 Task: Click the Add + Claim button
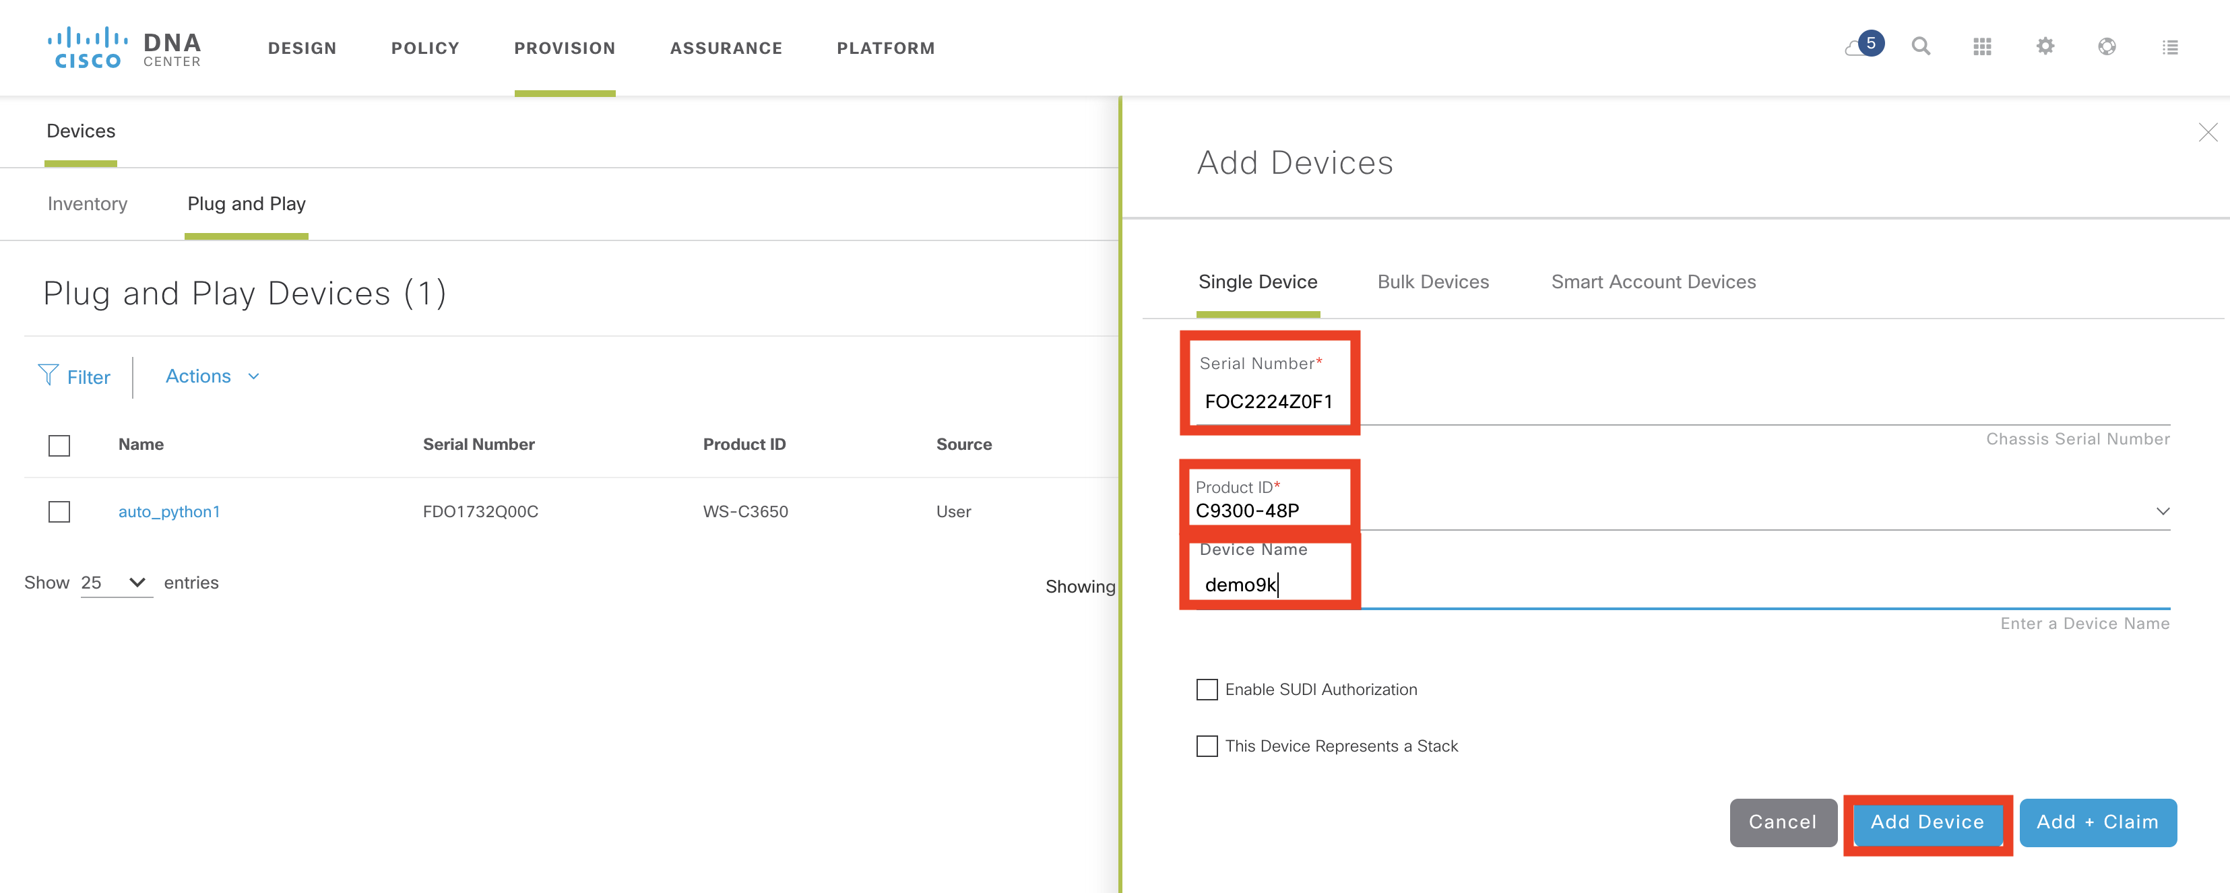point(2097,822)
